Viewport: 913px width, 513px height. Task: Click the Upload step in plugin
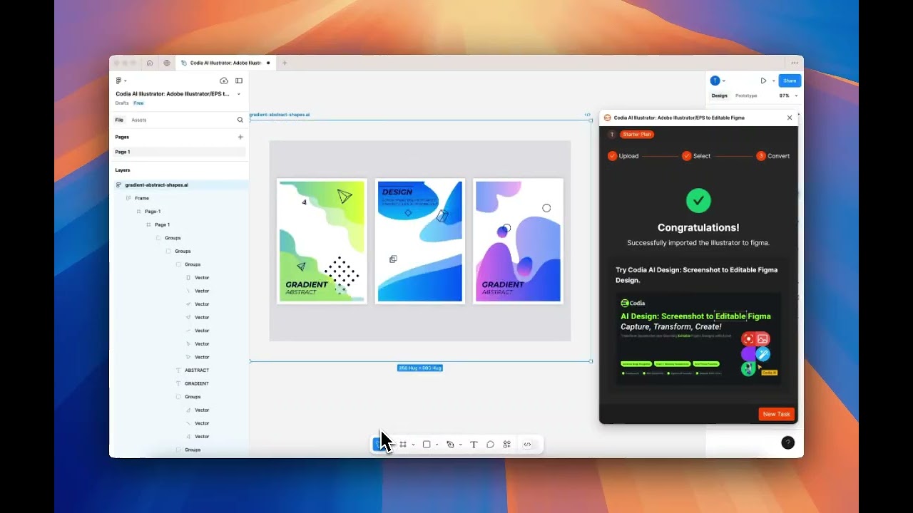point(623,156)
